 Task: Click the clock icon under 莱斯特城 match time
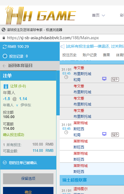[x=66, y=133]
